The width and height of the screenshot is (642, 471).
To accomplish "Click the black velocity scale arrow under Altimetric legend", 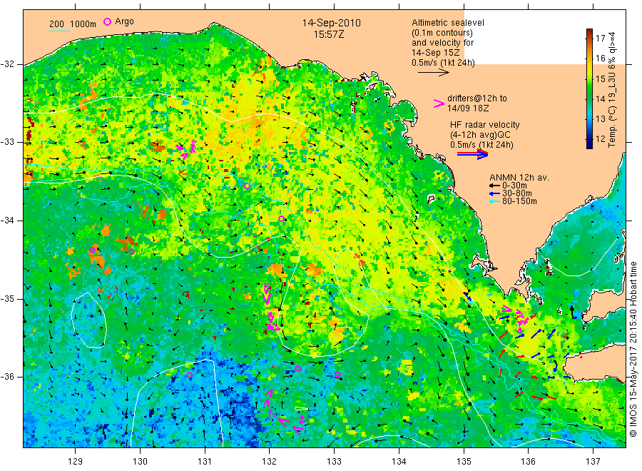I will coord(434,73).
